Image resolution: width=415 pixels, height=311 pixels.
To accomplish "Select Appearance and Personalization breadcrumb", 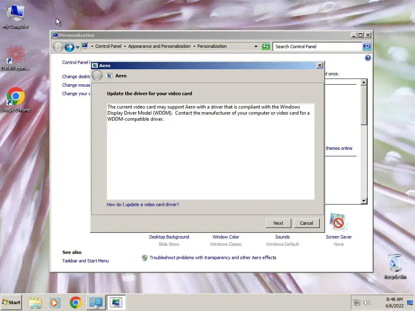I will tap(159, 46).
